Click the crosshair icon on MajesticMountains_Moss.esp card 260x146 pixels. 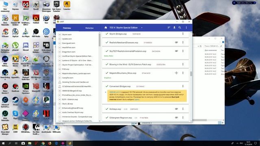(176, 73)
